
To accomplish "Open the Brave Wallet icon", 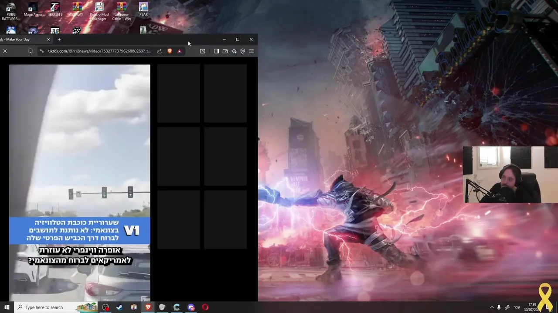I will coord(225,51).
